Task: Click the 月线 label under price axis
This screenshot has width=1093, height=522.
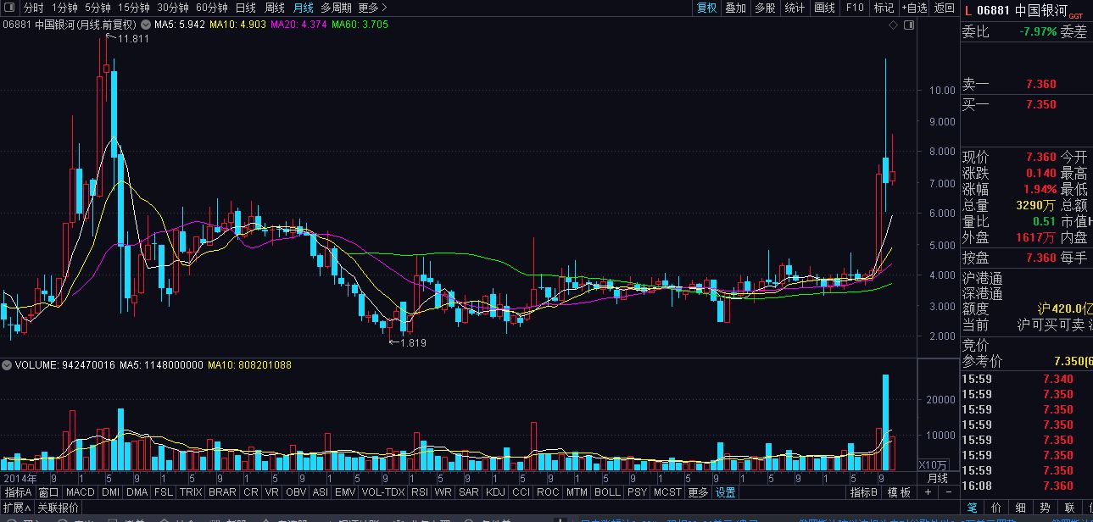Action: click(x=937, y=478)
